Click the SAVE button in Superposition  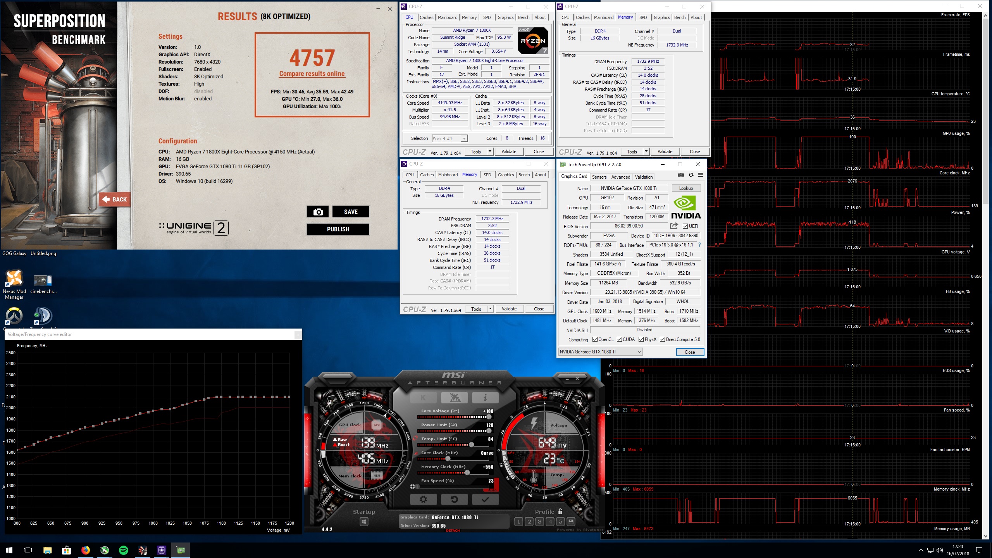click(x=351, y=212)
